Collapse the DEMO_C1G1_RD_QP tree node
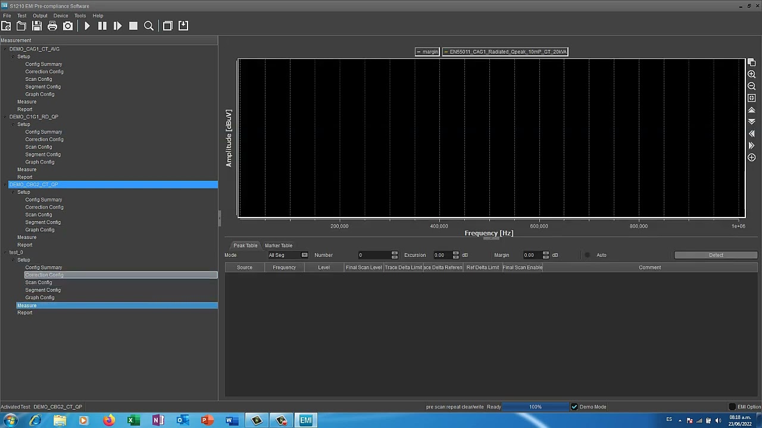Viewport: 762px width, 428px height. pyautogui.click(x=5, y=117)
